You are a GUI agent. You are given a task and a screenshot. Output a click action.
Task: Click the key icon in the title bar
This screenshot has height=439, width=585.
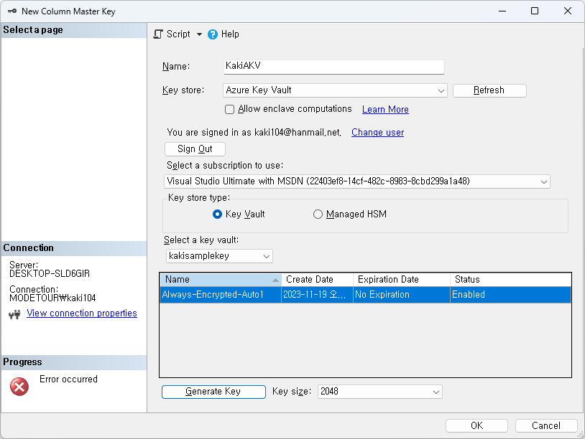12,11
